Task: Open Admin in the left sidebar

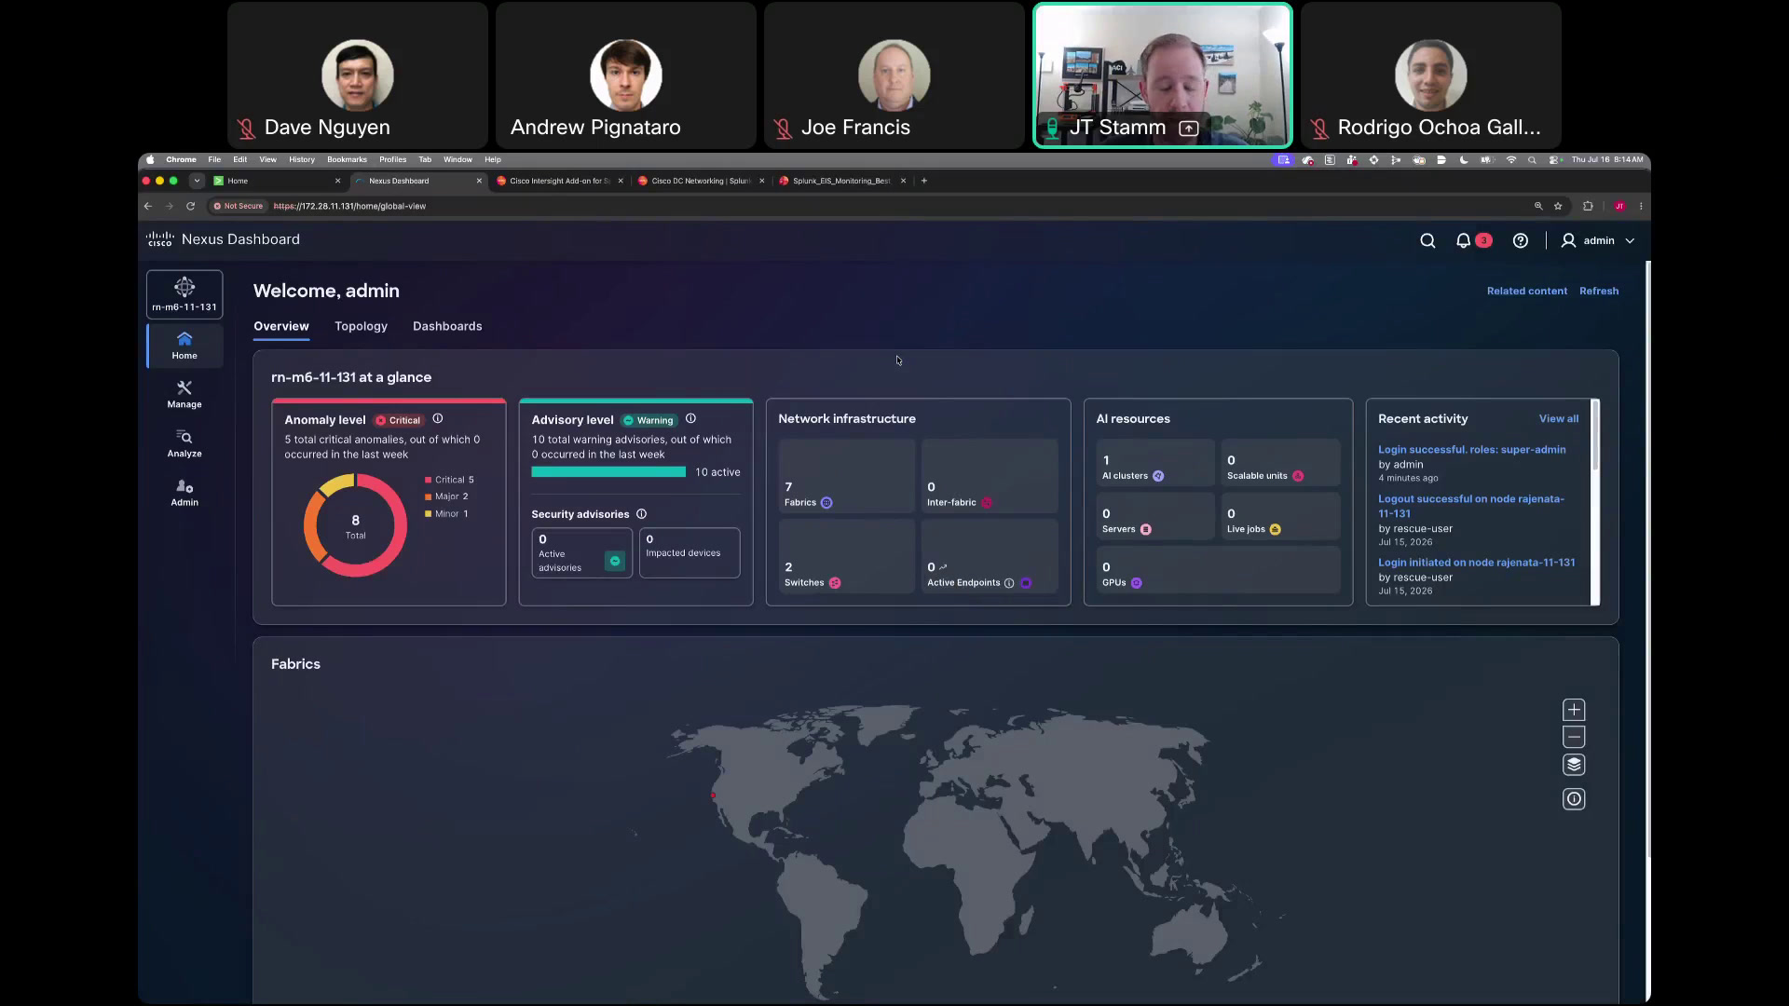Action: 184,493
